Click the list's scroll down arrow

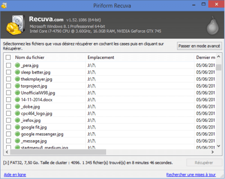click(x=219, y=146)
